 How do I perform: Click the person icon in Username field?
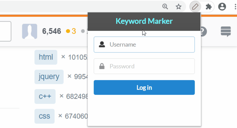[102, 44]
